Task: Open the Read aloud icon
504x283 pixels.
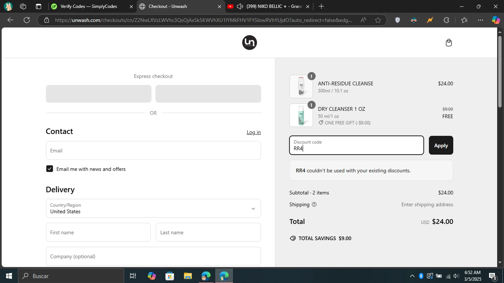Action: (363, 20)
